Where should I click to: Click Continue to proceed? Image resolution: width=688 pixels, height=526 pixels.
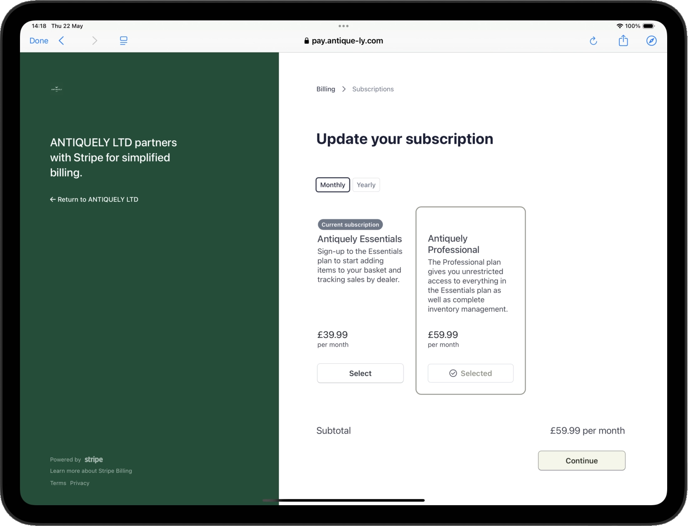point(582,461)
